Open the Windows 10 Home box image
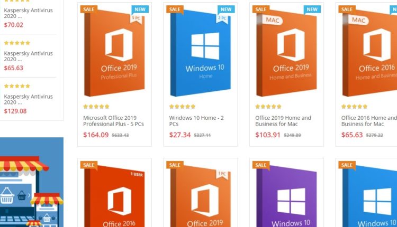The height and width of the screenshot is (227, 397). click(x=201, y=53)
